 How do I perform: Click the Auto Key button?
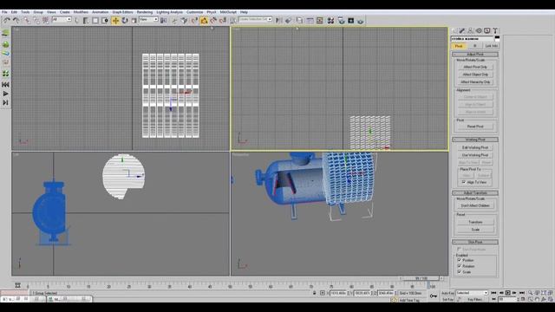click(x=447, y=293)
